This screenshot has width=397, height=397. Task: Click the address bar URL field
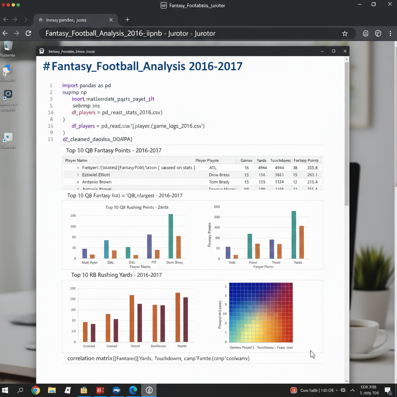tap(186, 34)
